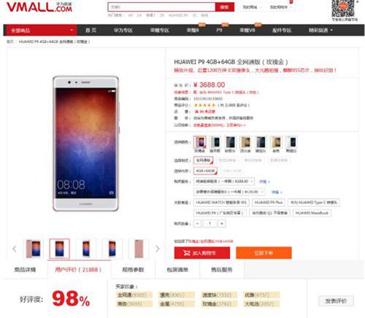Show next product thumbnails with right arrow
Image resolution: width=365 pixels, height=318 pixels.
pyautogui.click(x=158, y=249)
